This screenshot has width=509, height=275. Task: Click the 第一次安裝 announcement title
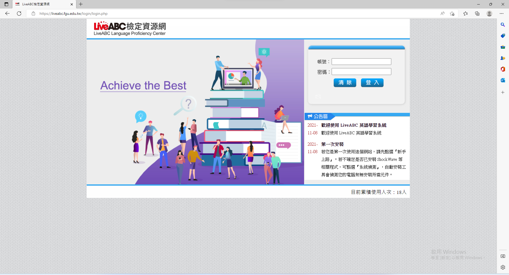[332, 144]
